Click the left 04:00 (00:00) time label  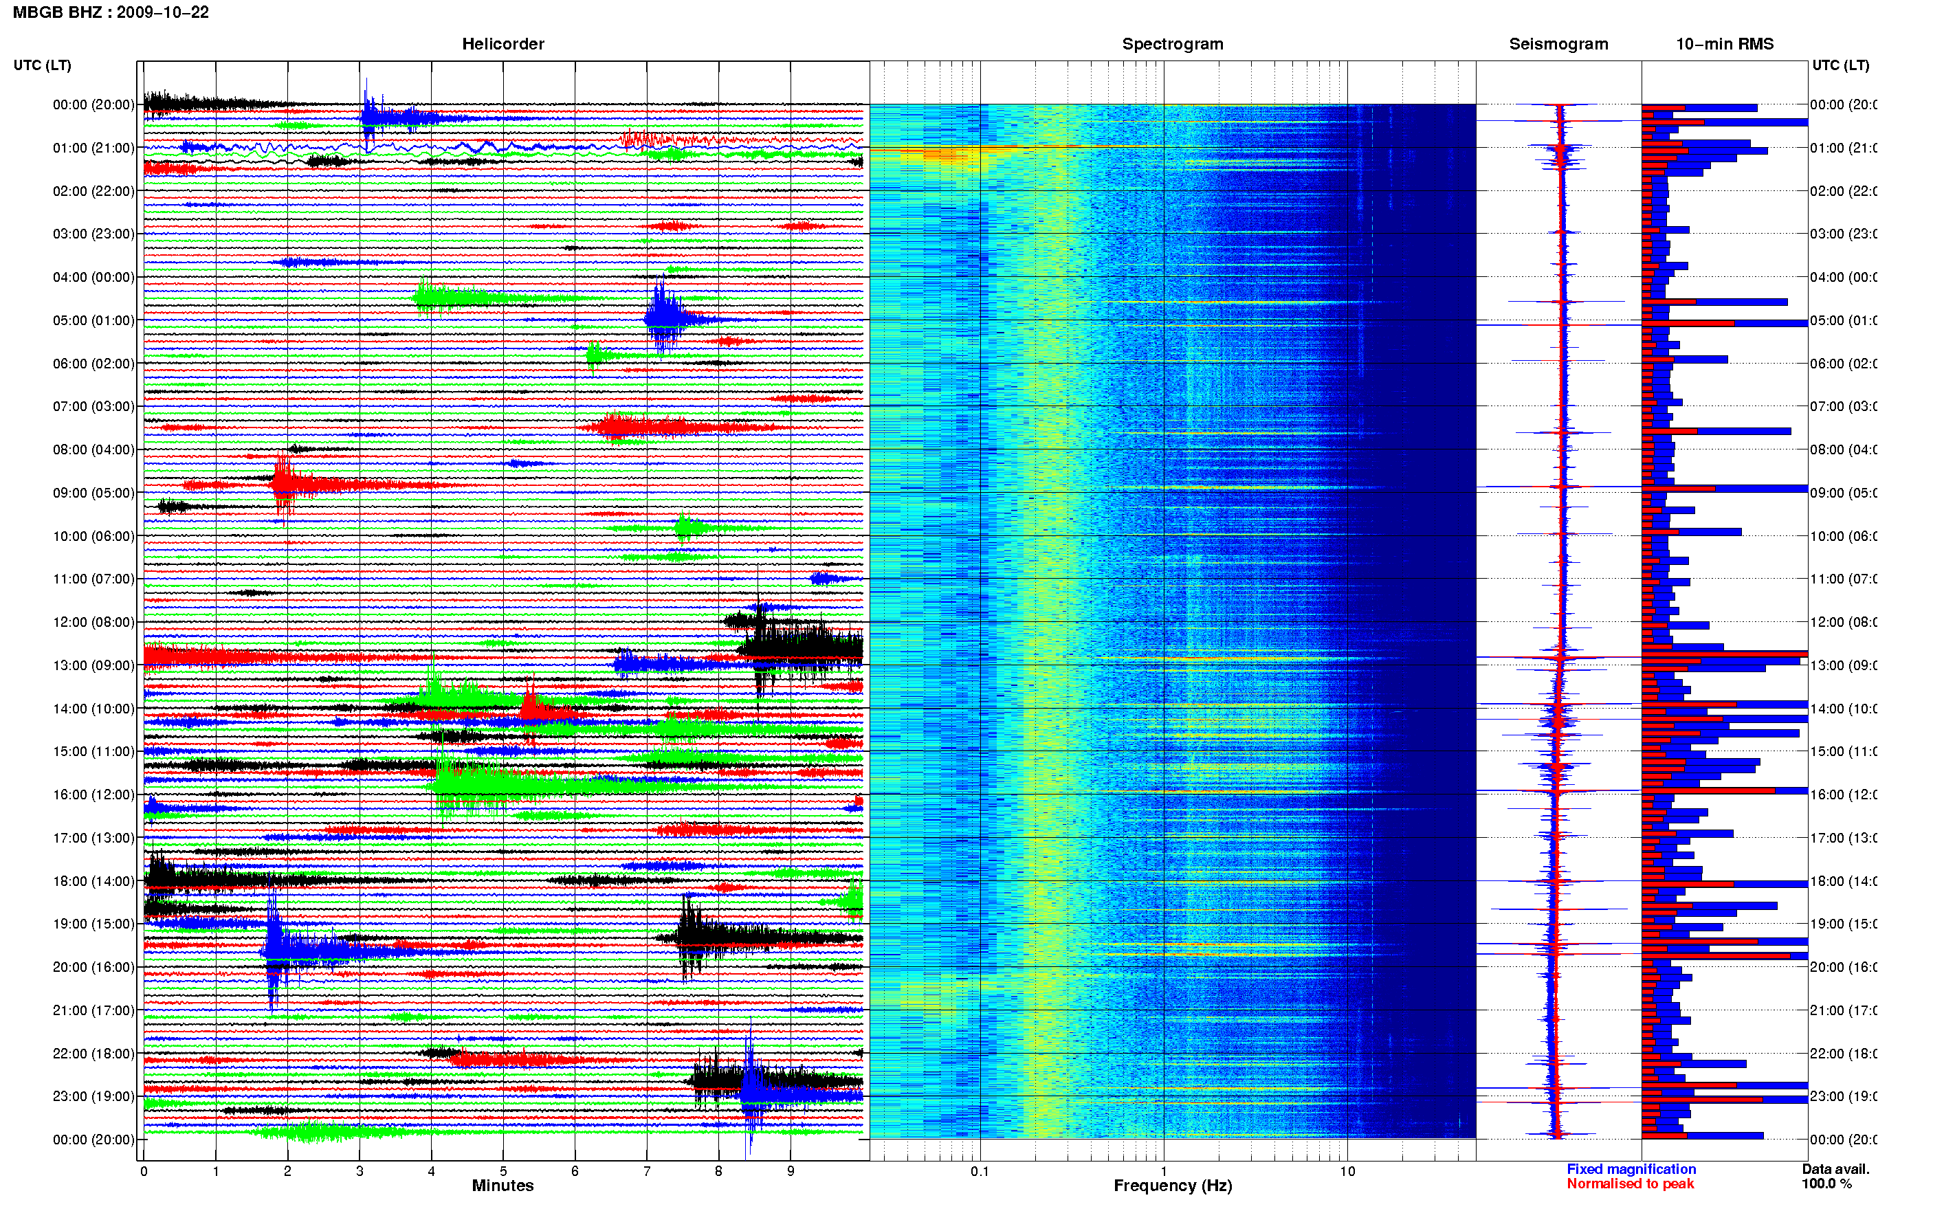tap(93, 277)
